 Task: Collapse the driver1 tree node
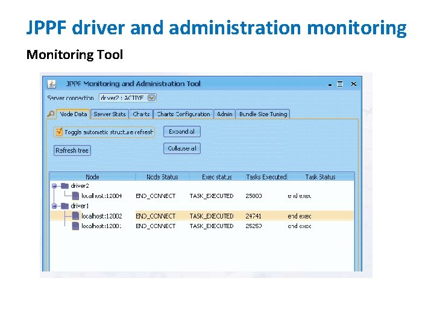54,206
